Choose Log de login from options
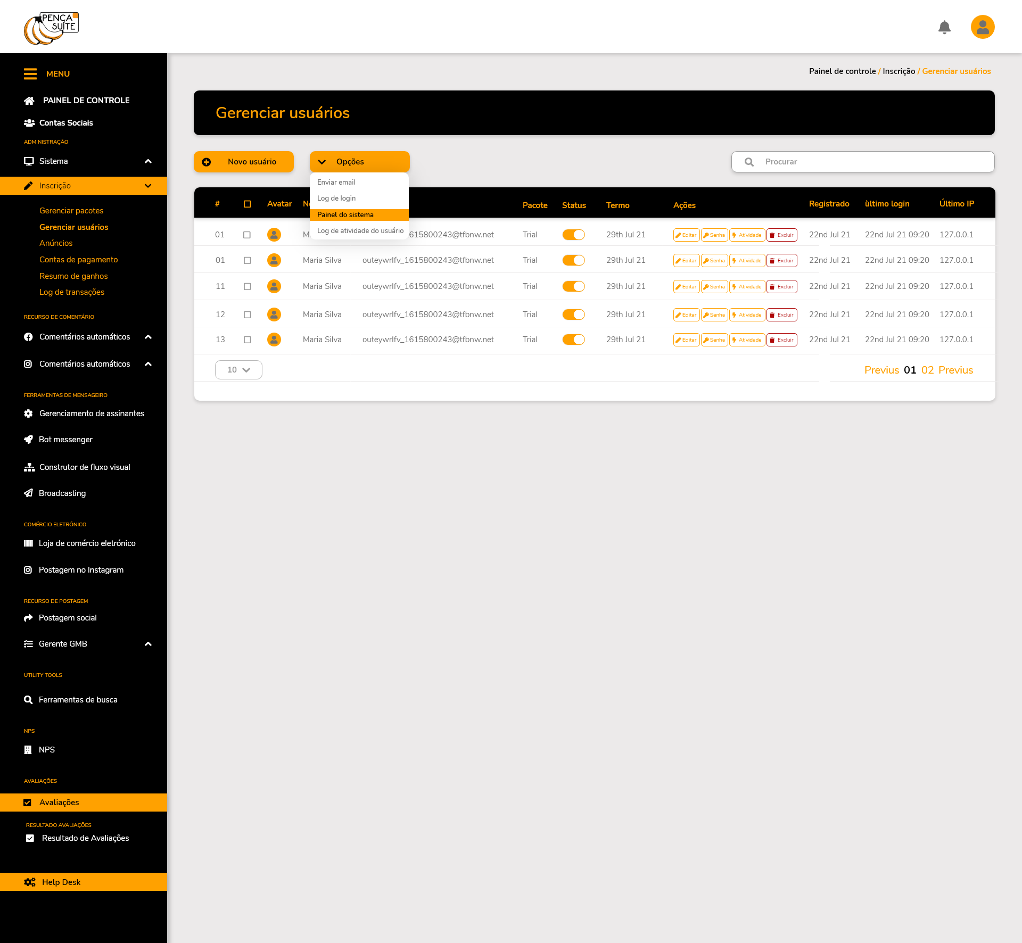 [x=336, y=198]
